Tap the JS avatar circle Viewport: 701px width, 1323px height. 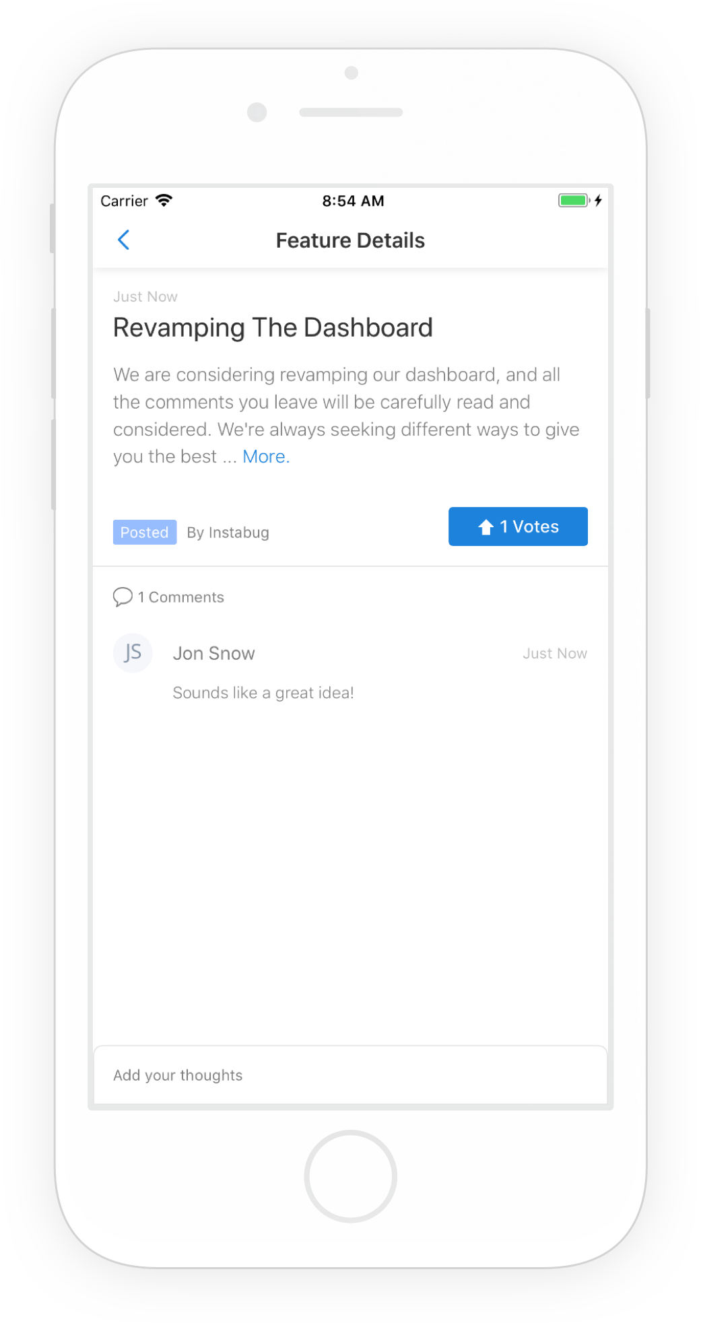point(133,652)
